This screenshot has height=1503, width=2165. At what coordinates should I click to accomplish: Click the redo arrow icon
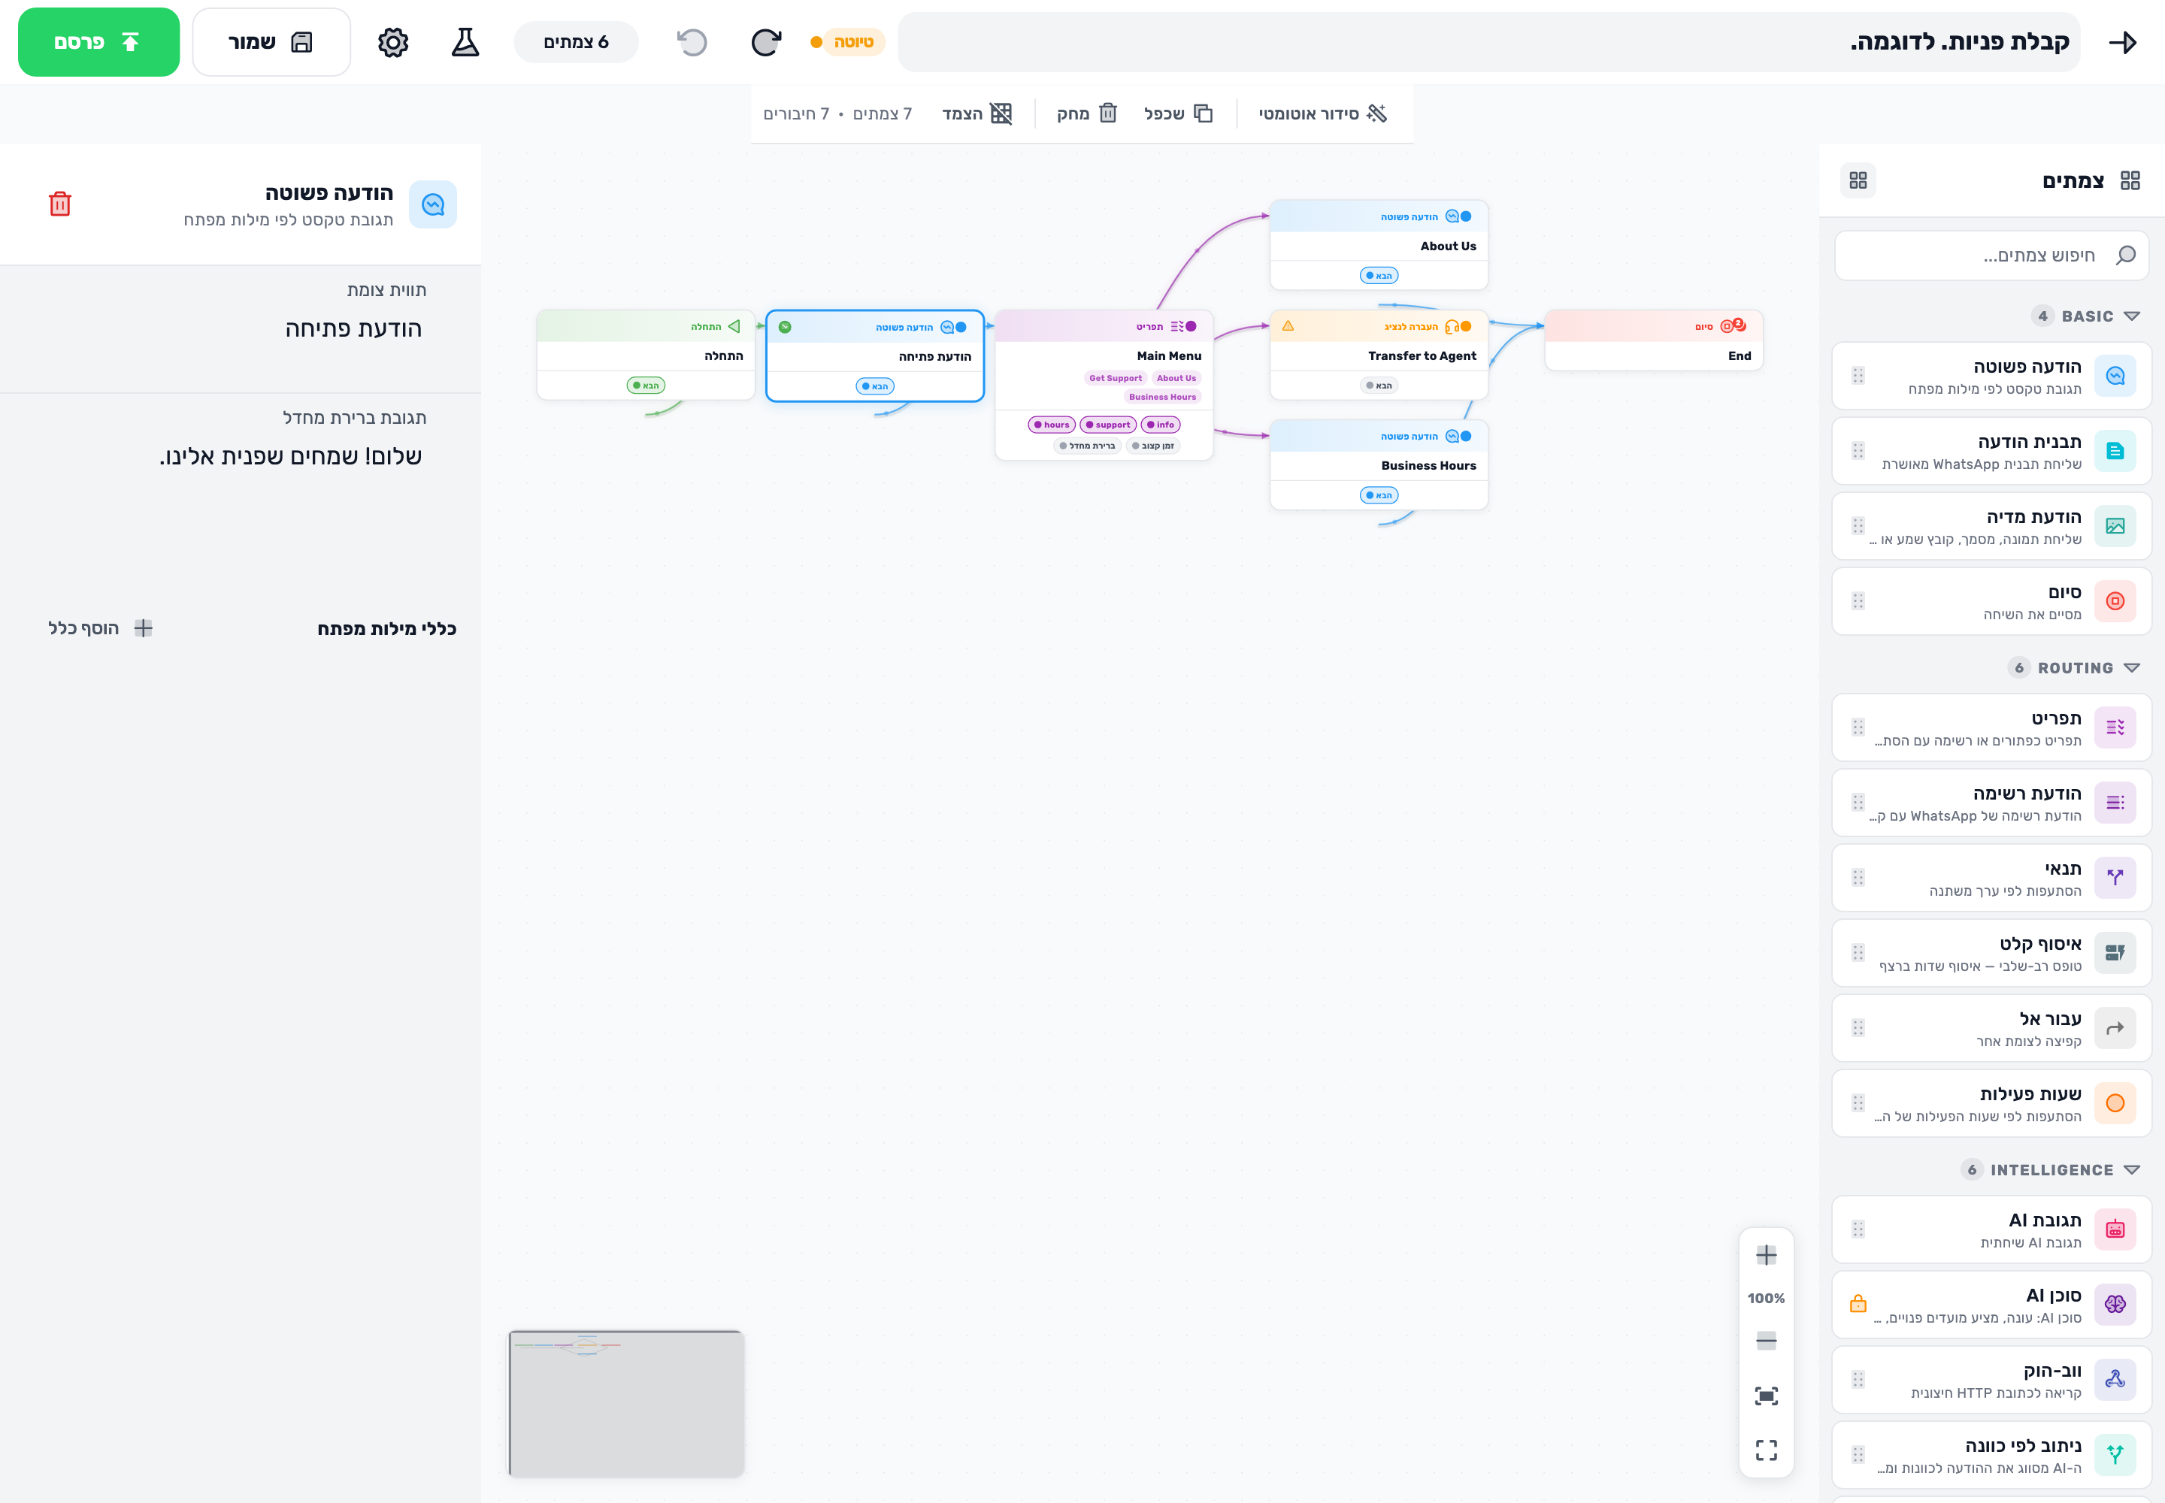point(766,42)
